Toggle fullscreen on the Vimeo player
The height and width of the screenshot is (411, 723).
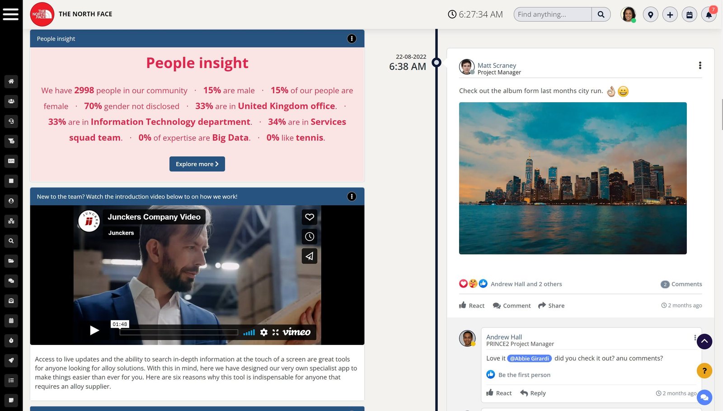[x=276, y=332]
